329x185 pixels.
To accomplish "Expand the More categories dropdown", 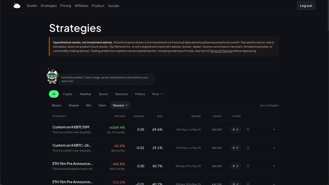I will click(x=157, y=94).
